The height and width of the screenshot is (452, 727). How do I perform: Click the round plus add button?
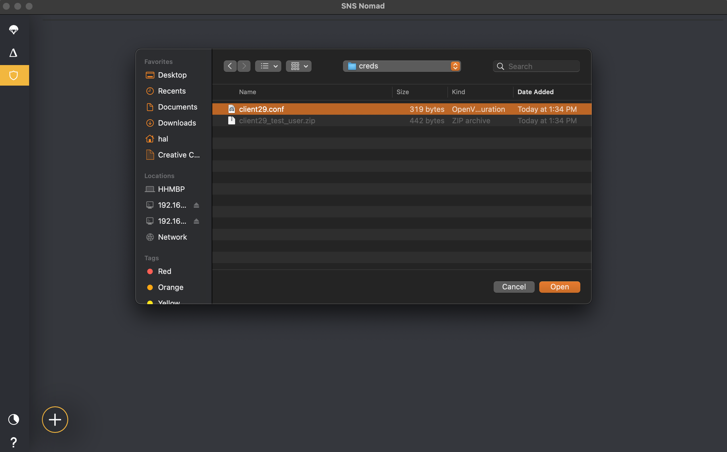55,419
